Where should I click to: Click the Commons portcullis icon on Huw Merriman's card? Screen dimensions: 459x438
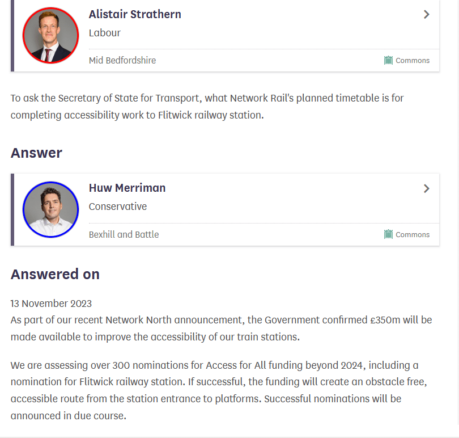(388, 234)
